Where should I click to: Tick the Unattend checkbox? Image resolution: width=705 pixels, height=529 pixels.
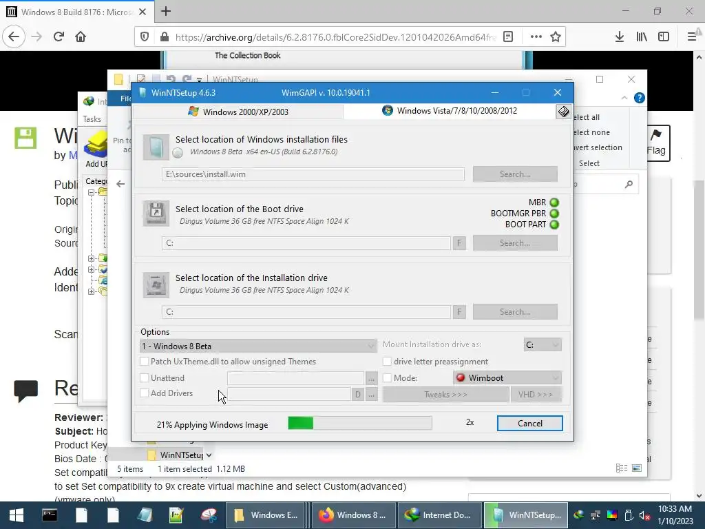[x=145, y=378]
